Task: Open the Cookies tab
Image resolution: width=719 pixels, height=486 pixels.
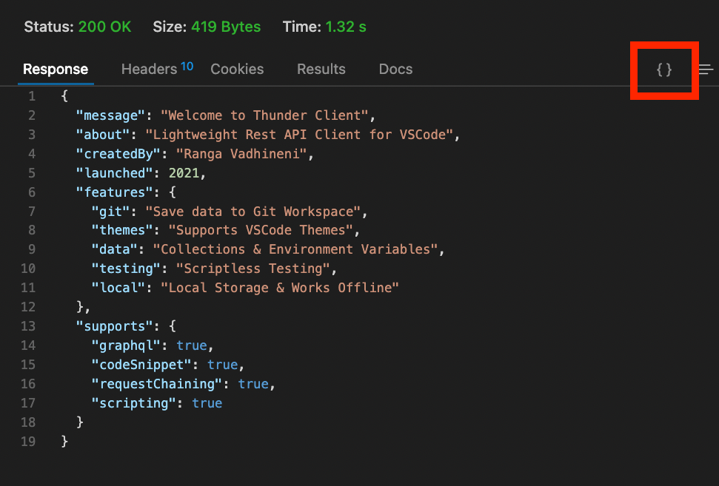Action: click(x=237, y=70)
